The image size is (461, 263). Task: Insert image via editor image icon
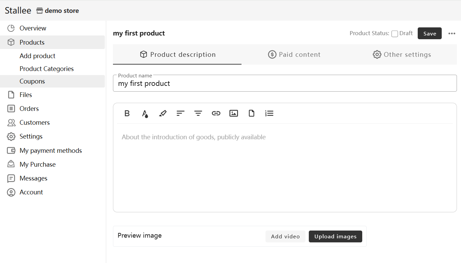234,113
